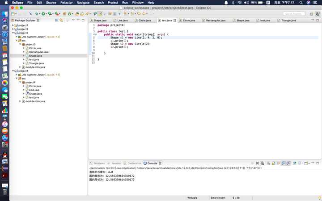Collapse the project3 project node
Image resolution: width=322 pixels, height=201 pixels.
pos(13,33)
